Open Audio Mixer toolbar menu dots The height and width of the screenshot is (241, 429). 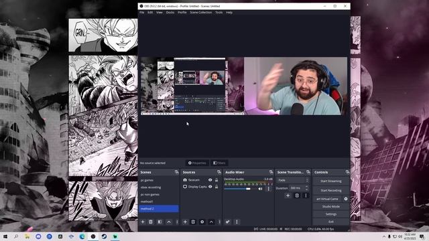(237, 222)
